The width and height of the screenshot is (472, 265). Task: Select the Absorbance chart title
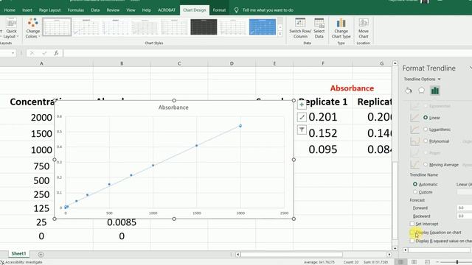click(x=173, y=107)
